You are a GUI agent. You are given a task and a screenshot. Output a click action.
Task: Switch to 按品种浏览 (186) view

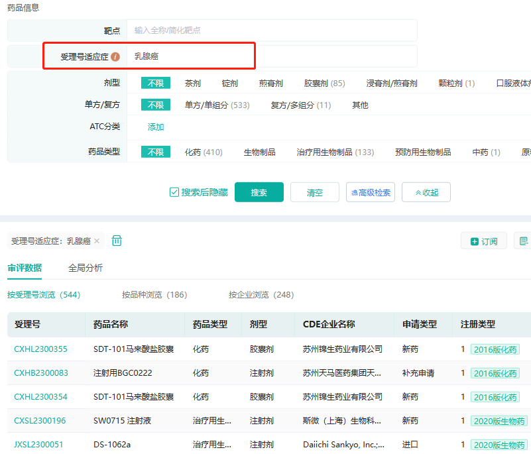pos(154,294)
